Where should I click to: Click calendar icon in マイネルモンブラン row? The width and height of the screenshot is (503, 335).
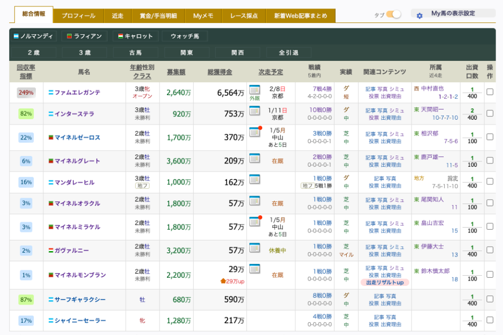254,269
